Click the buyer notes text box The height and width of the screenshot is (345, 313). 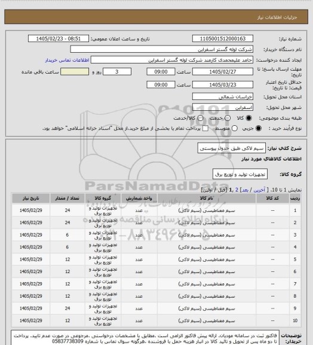pyautogui.click(x=145, y=338)
